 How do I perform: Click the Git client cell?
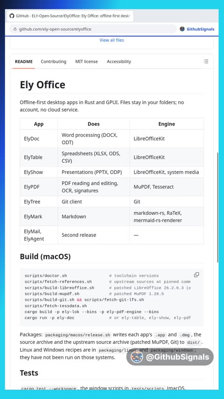(93, 201)
